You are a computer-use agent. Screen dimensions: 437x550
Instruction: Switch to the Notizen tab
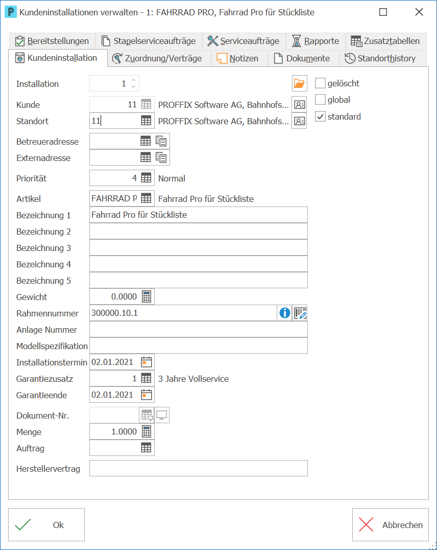[x=239, y=58]
